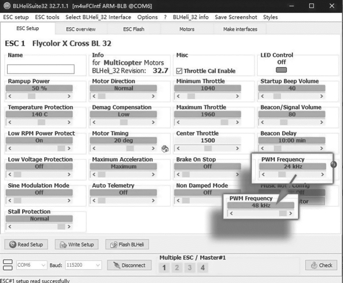343x283 pixels.
Task: Click the Minimum Throttle 1040 value bar
Action: coord(208,88)
